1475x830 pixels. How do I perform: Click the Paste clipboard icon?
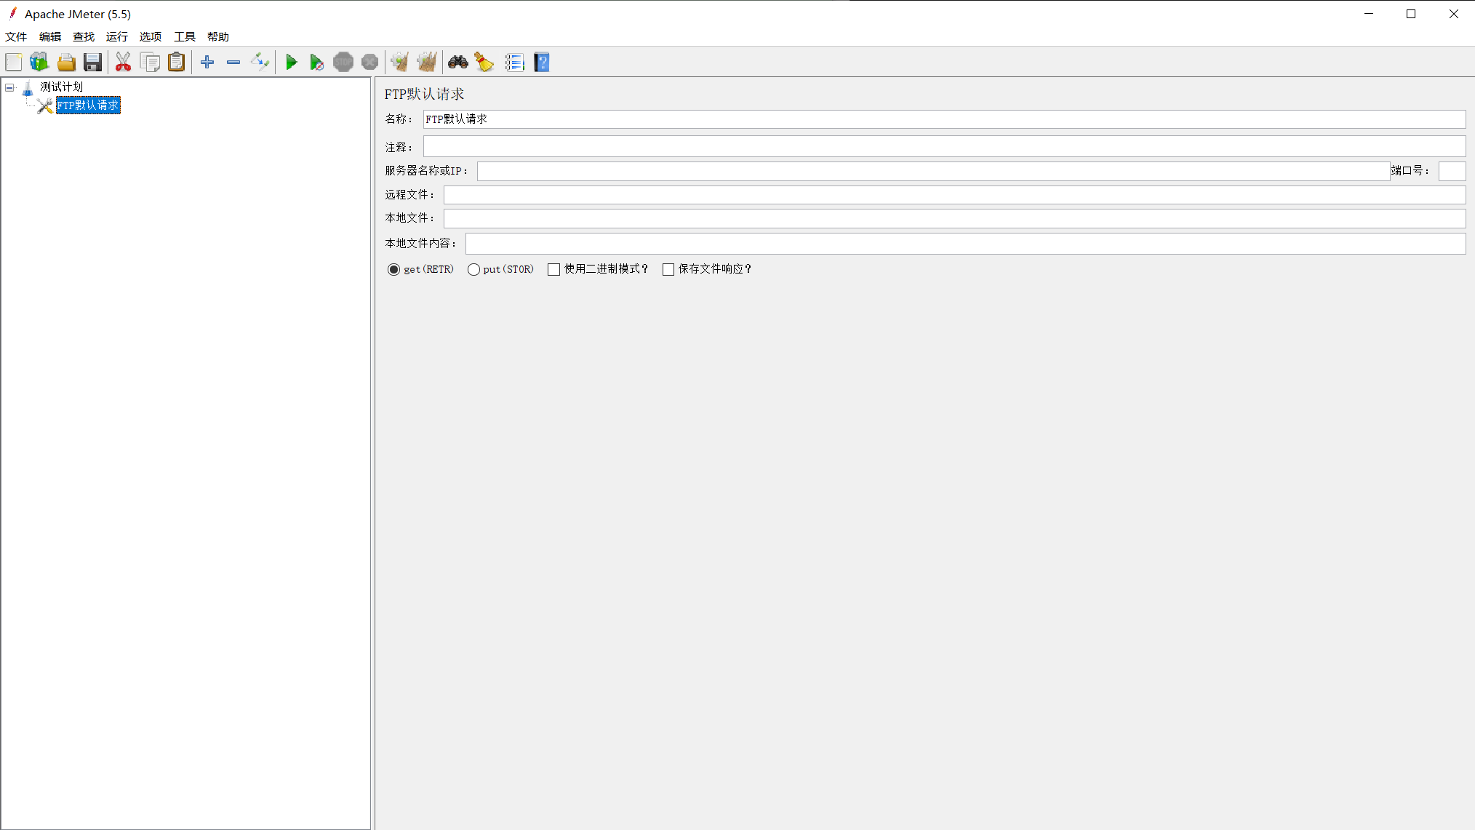click(176, 63)
